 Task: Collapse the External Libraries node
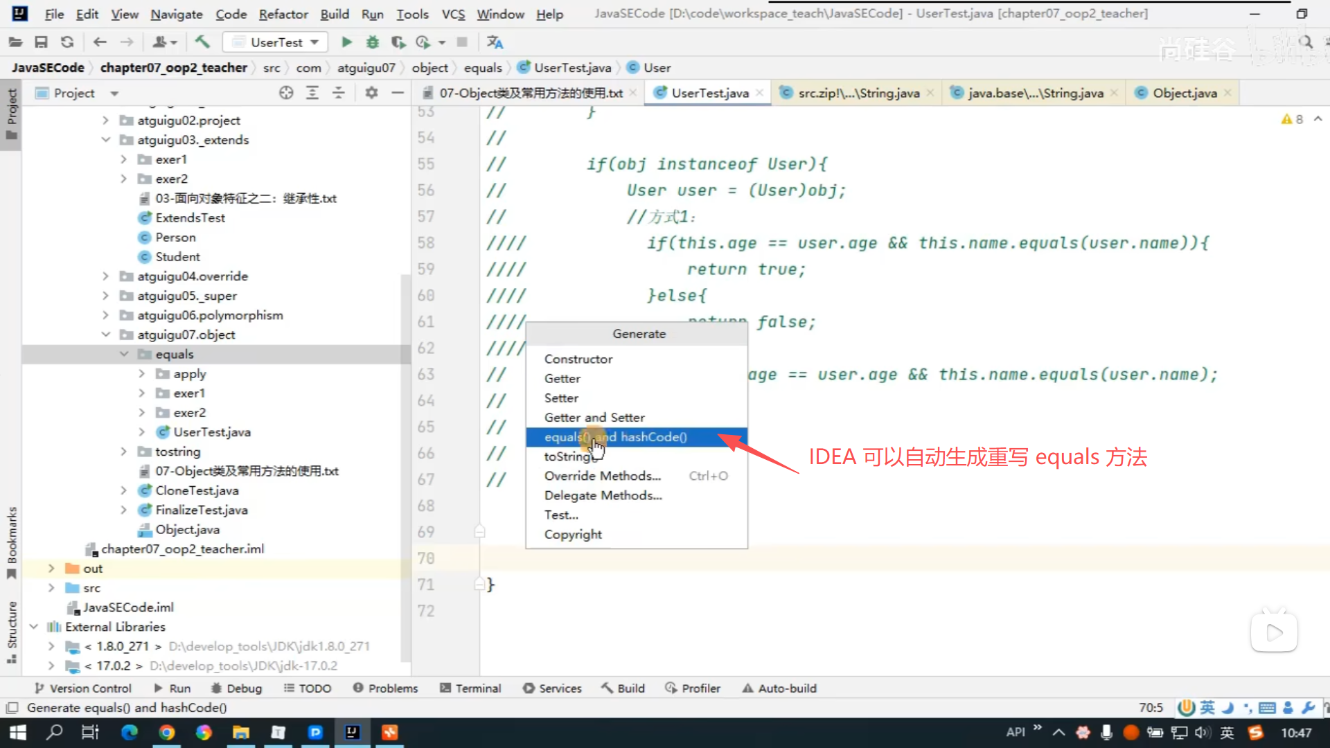pyautogui.click(x=33, y=627)
